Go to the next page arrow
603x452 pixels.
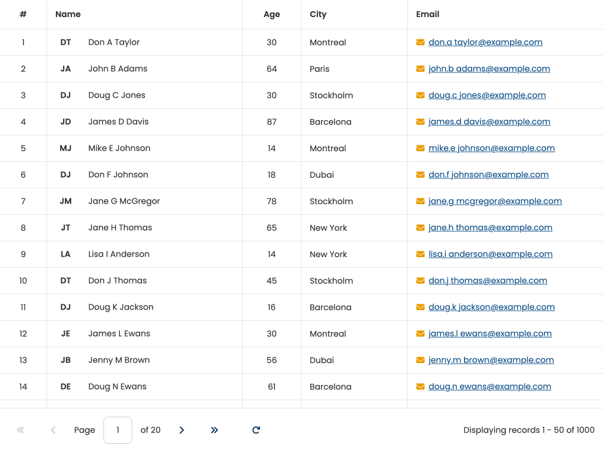[181, 430]
